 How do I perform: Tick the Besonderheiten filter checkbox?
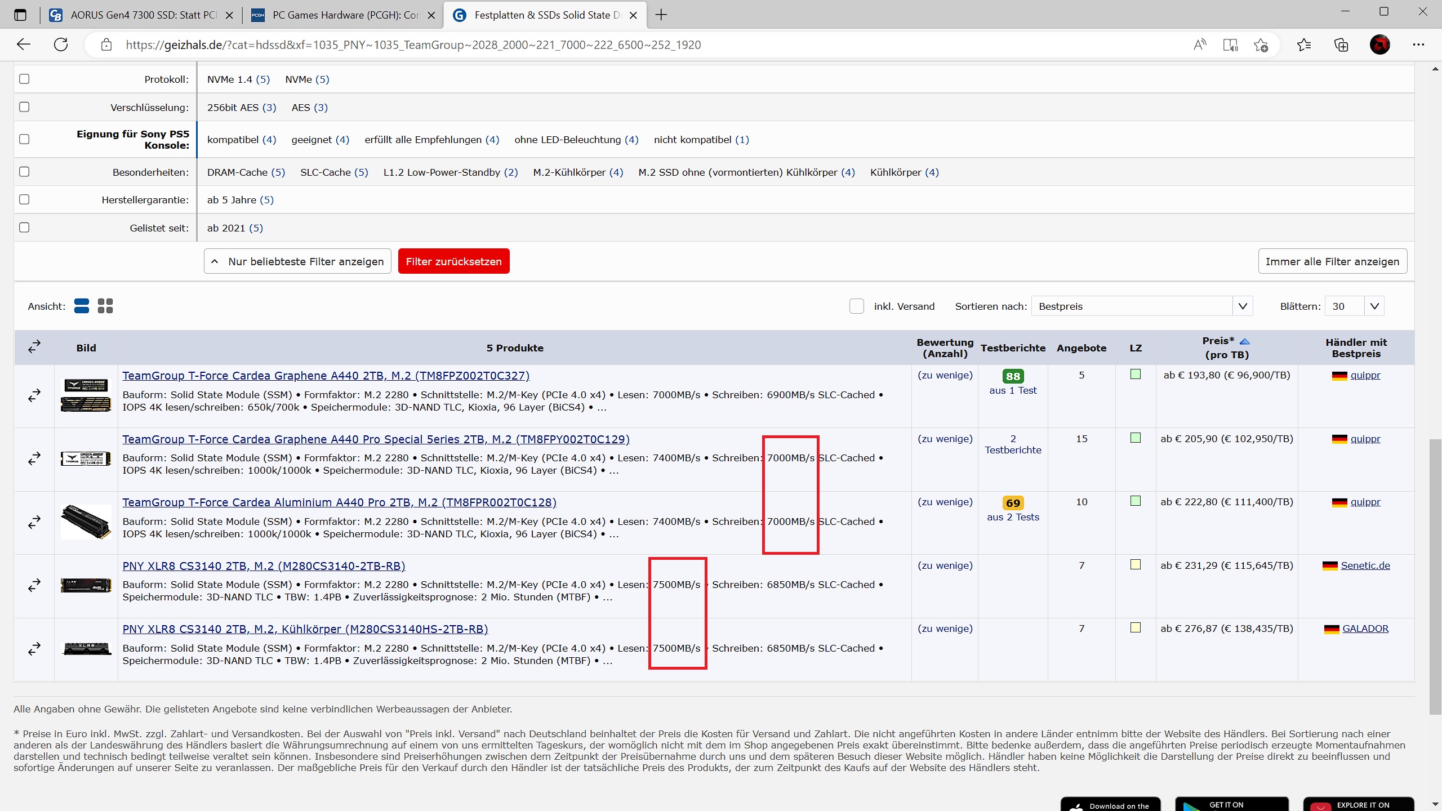pos(24,172)
